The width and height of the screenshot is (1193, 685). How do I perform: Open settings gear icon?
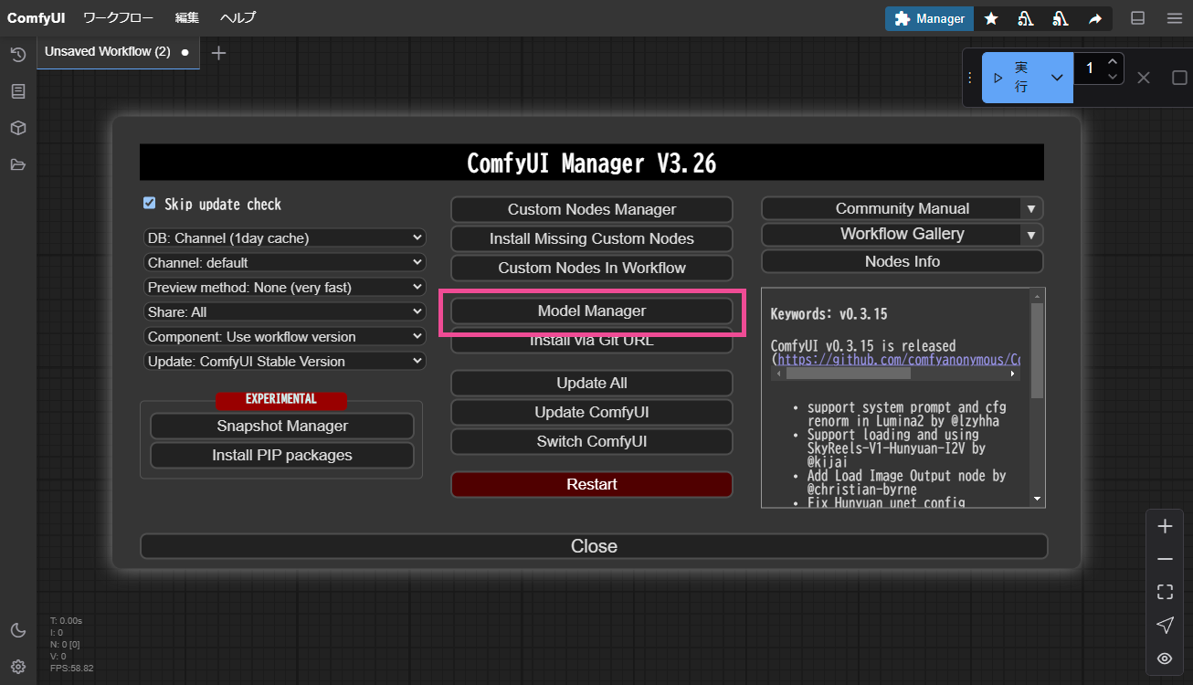[17, 666]
